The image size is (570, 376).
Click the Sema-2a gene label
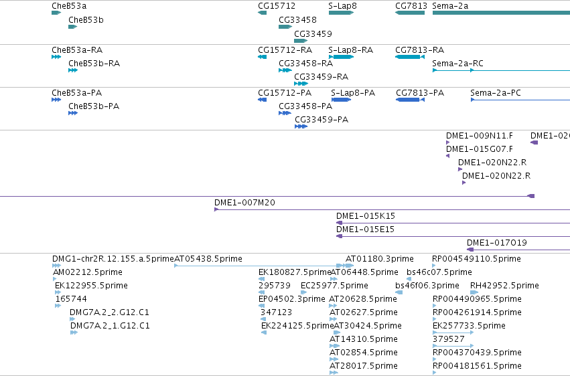coord(450,6)
